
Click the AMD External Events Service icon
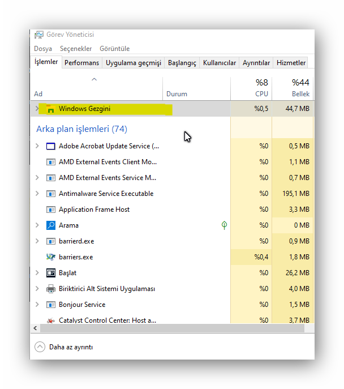coord(50,178)
